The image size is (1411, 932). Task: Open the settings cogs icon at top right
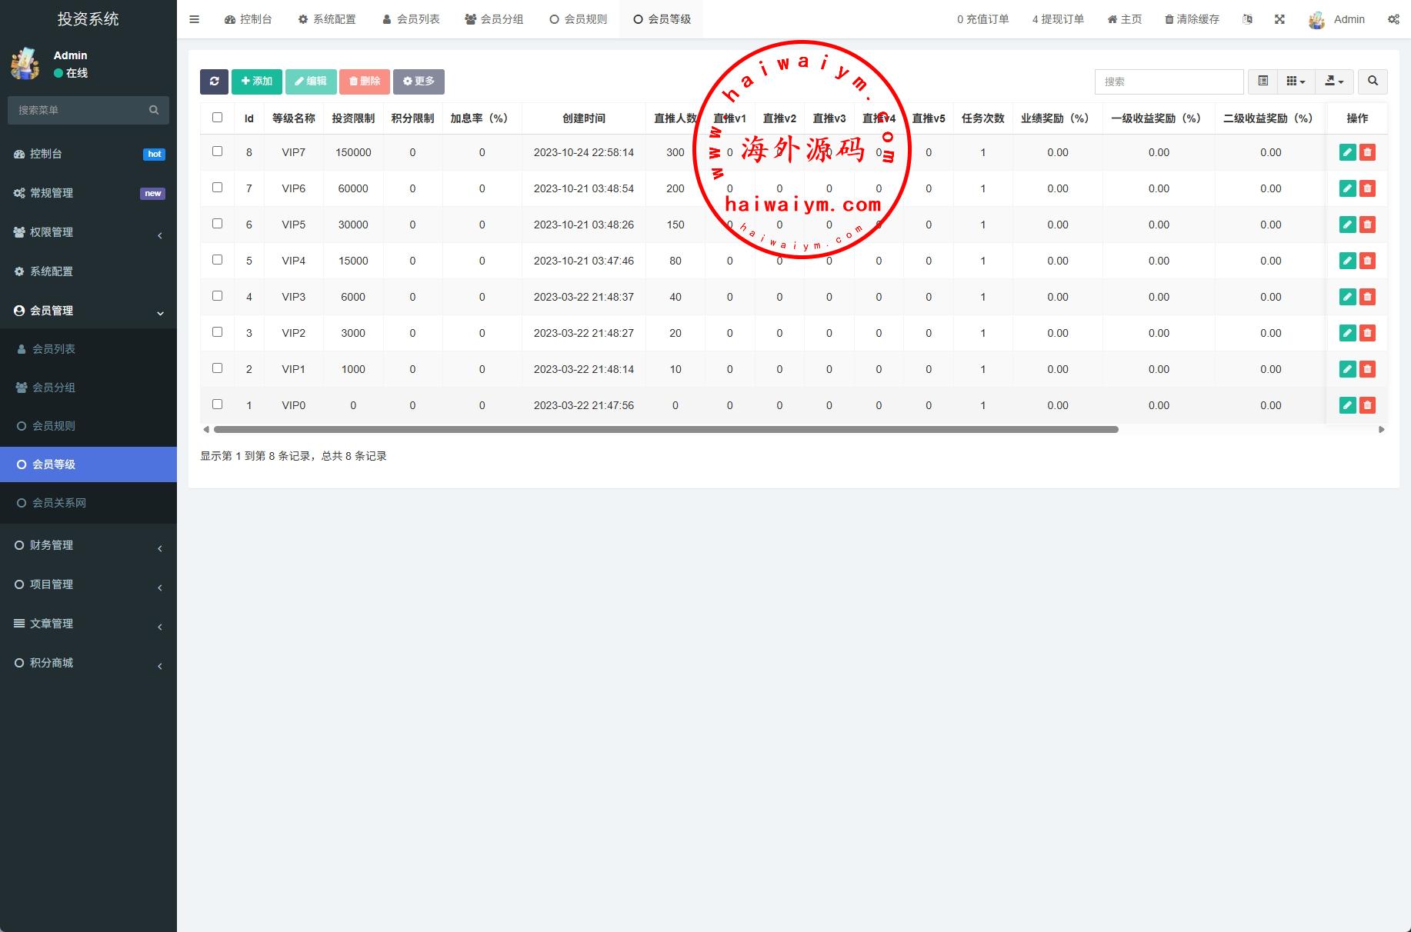(x=1393, y=19)
